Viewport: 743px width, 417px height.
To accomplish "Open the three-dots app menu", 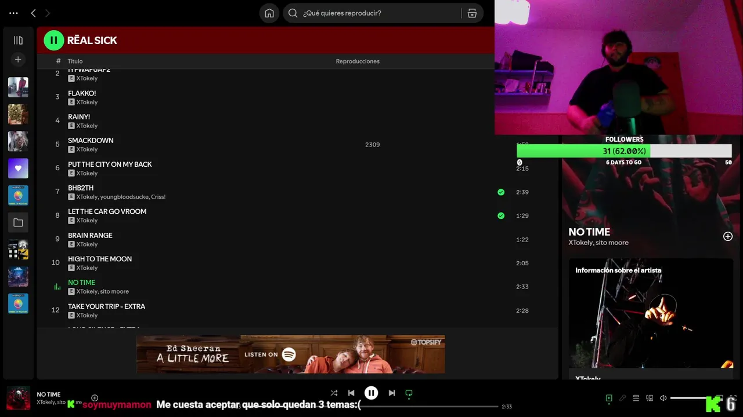I will pyautogui.click(x=13, y=13).
